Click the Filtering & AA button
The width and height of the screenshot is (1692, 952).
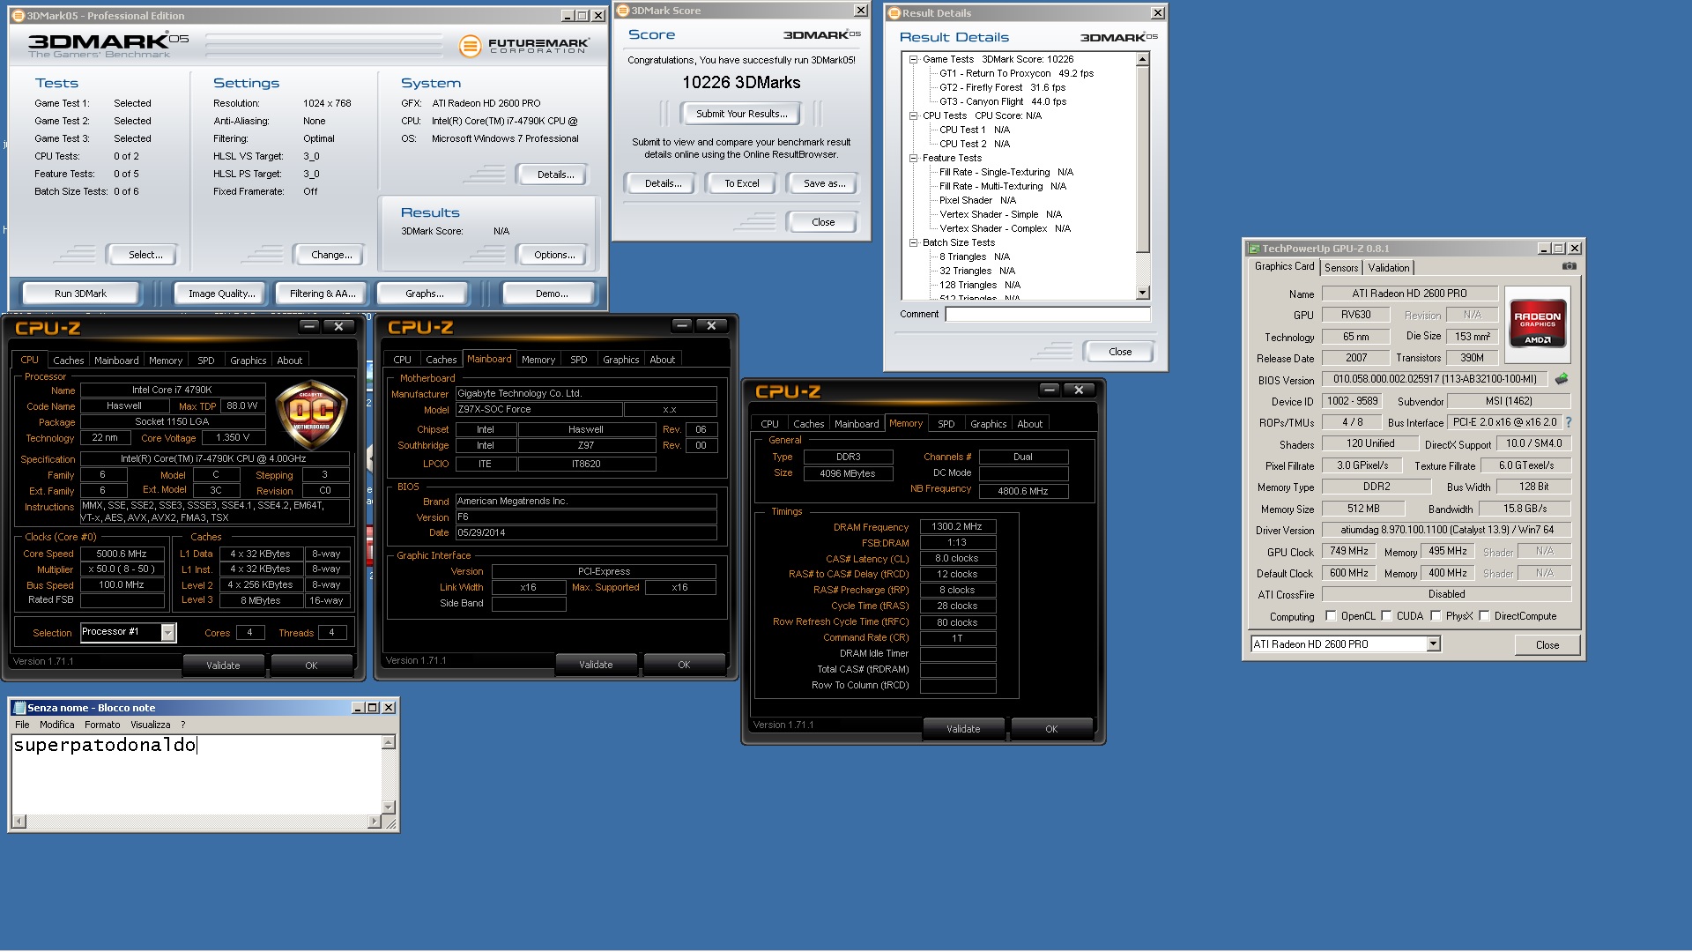[x=323, y=294]
